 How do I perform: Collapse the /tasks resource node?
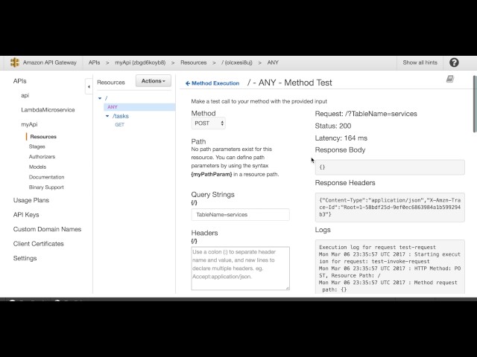[x=107, y=116]
